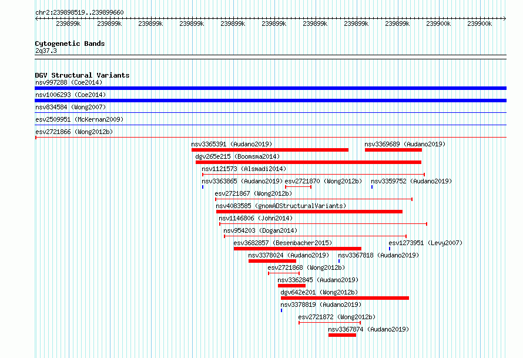Select the nsv3367874 red bar
The height and width of the screenshot is (358, 523).
pos(342,335)
